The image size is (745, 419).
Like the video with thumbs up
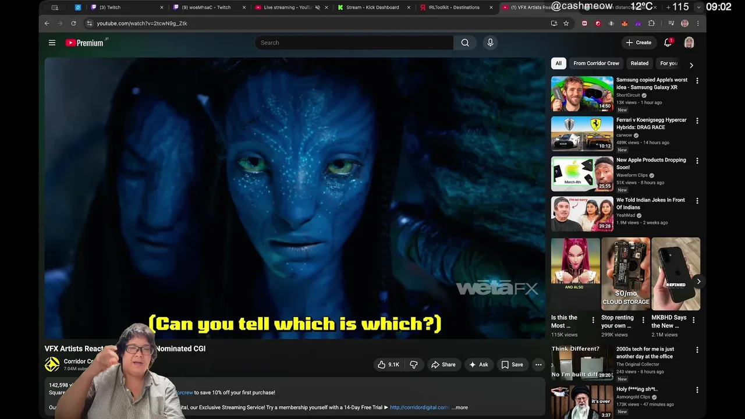pyautogui.click(x=388, y=364)
